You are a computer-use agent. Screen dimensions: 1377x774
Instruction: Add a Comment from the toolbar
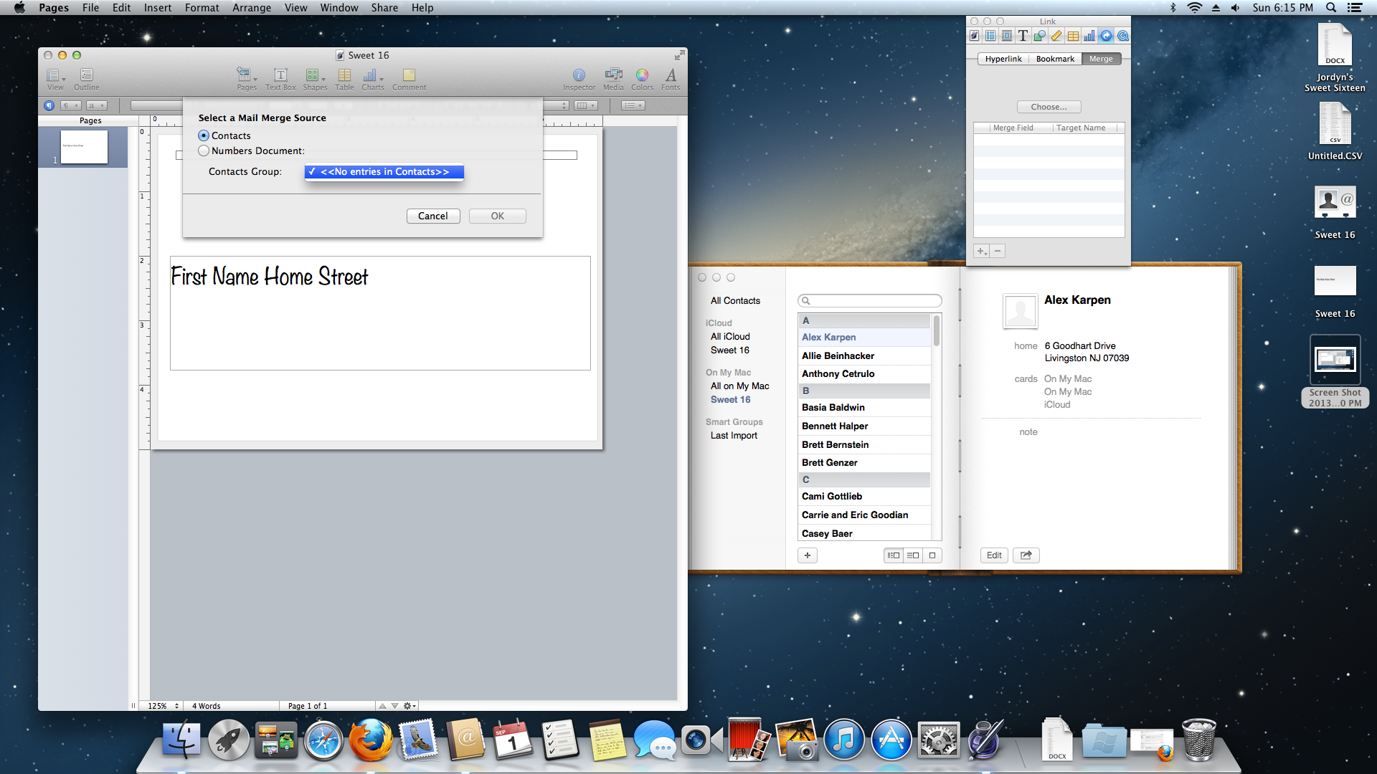coord(409,79)
